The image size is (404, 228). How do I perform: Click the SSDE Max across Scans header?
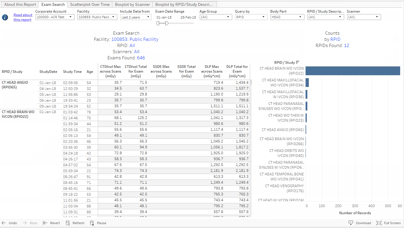pos(161,71)
